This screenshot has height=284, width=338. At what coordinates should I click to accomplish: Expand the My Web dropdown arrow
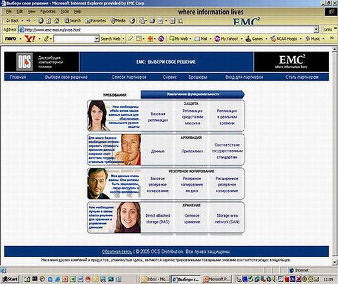(x=191, y=39)
